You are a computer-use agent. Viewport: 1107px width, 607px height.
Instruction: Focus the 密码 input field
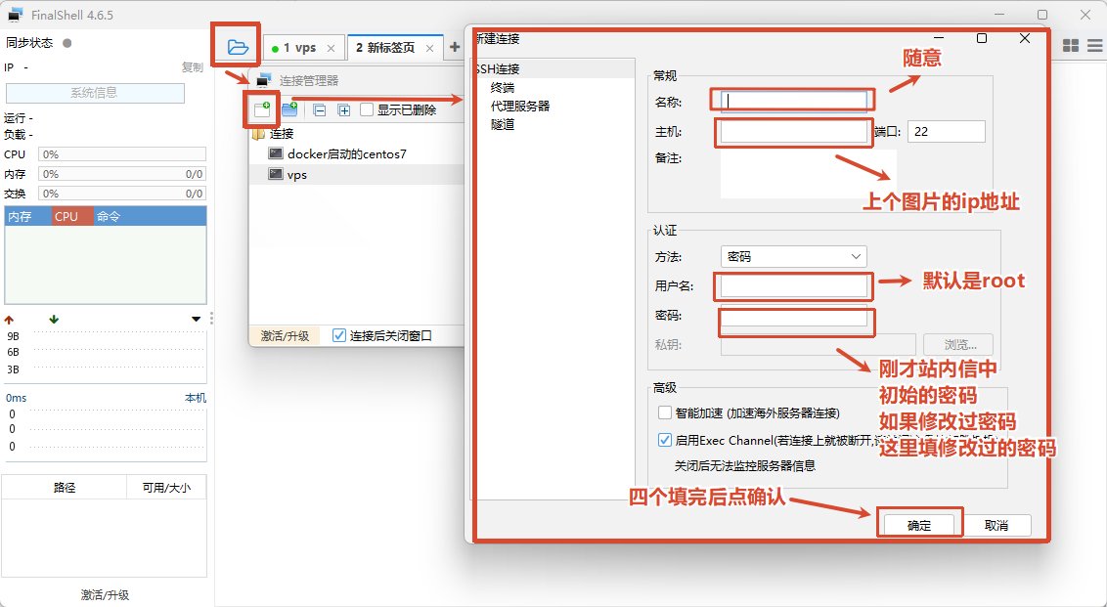click(x=793, y=316)
